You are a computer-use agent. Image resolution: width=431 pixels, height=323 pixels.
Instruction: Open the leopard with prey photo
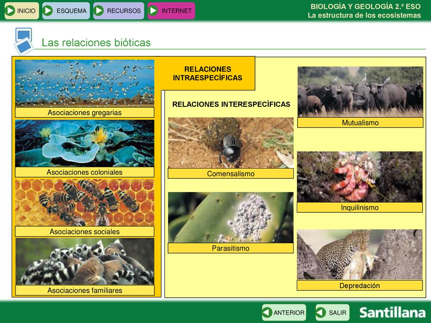(360, 254)
